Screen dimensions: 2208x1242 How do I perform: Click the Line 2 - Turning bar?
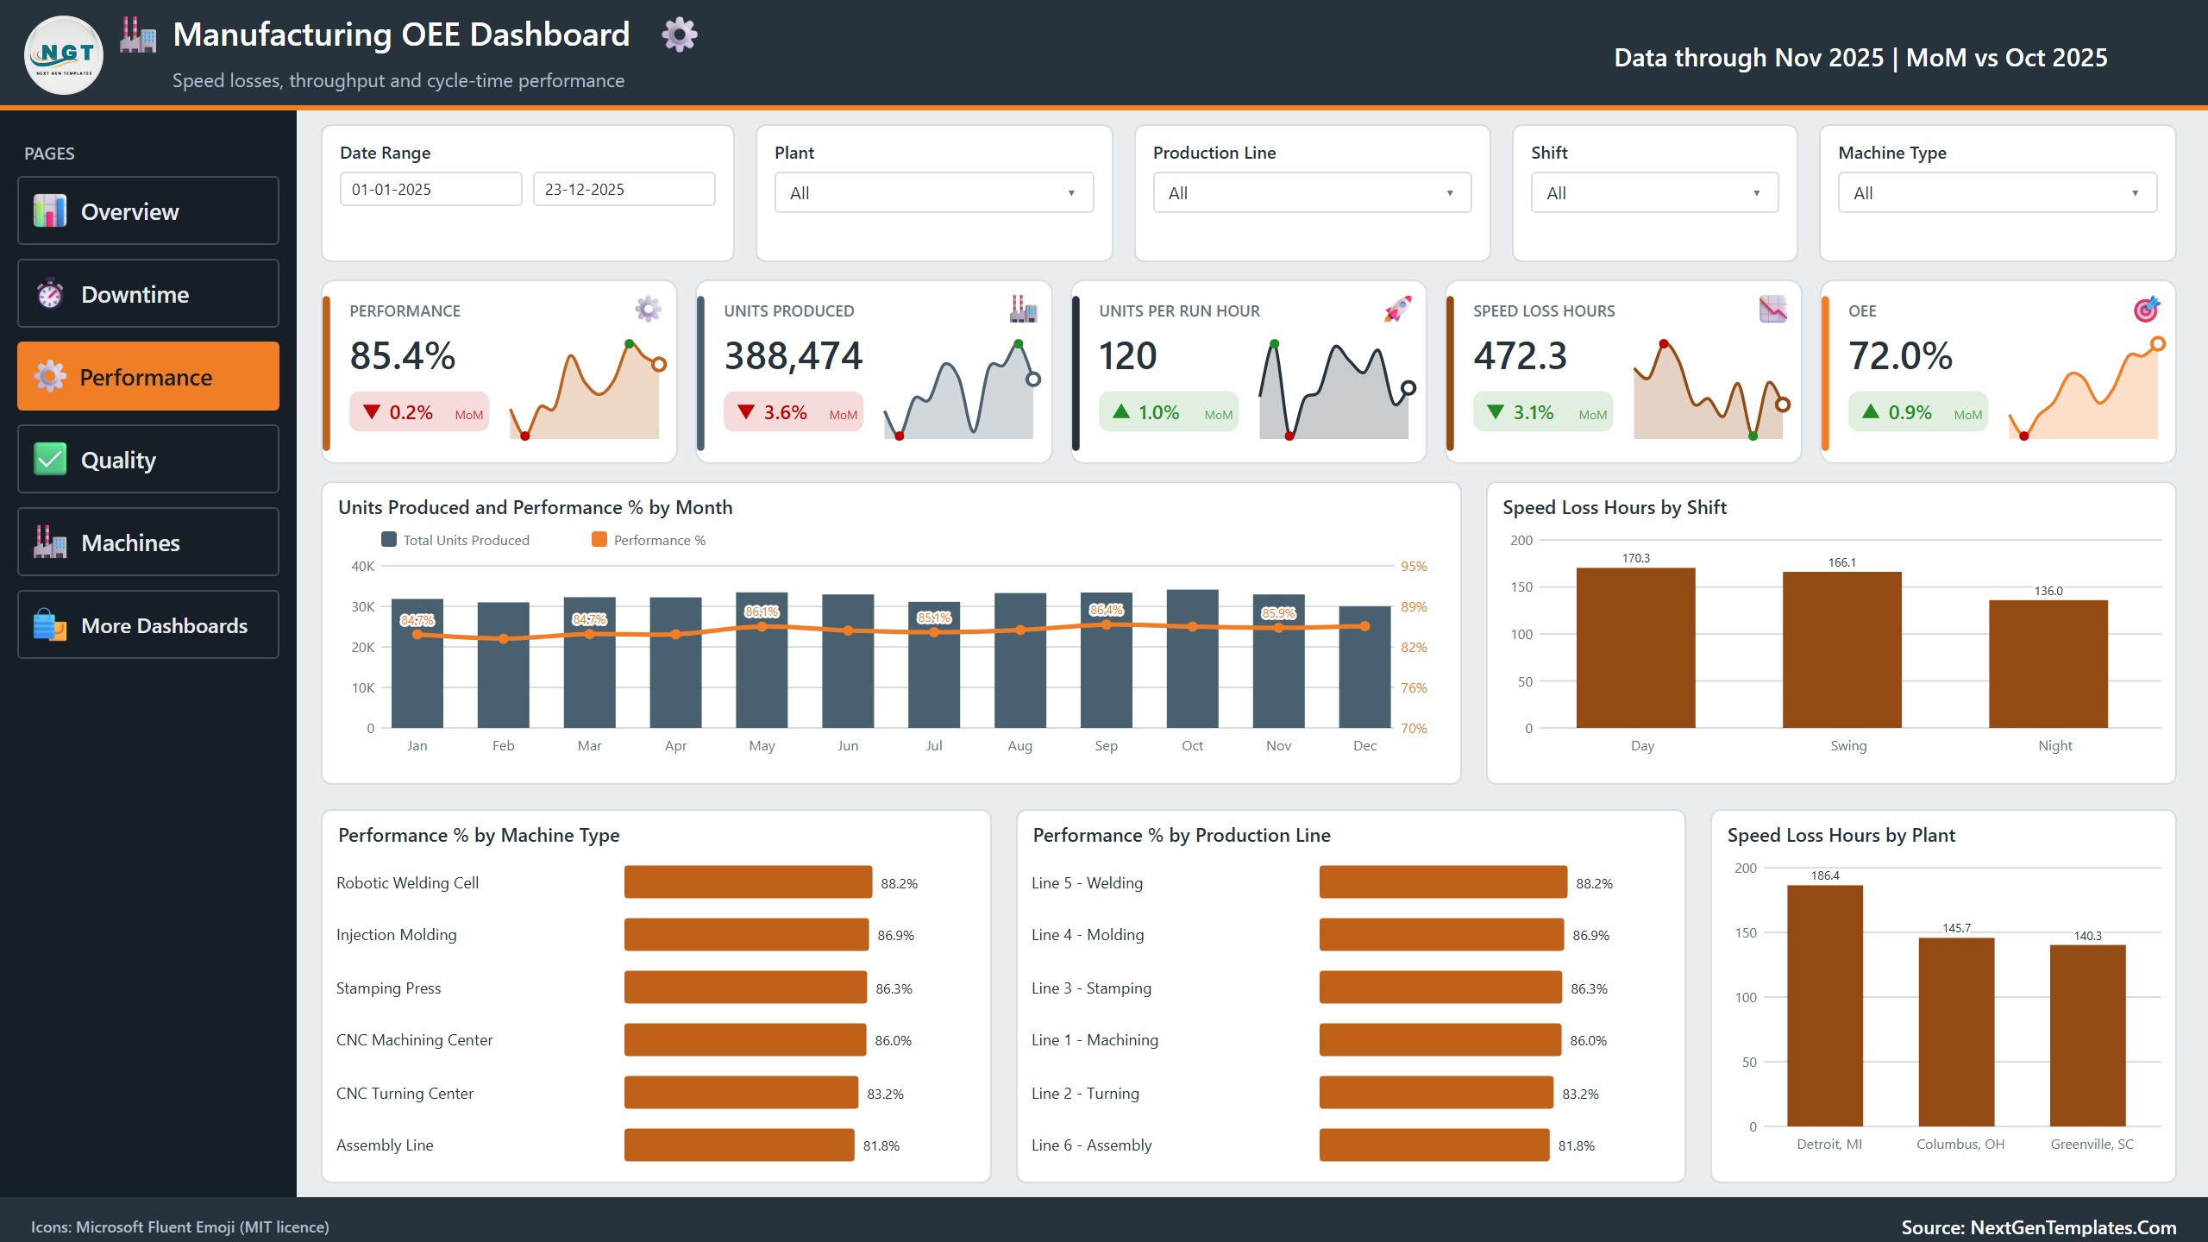[1436, 1093]
